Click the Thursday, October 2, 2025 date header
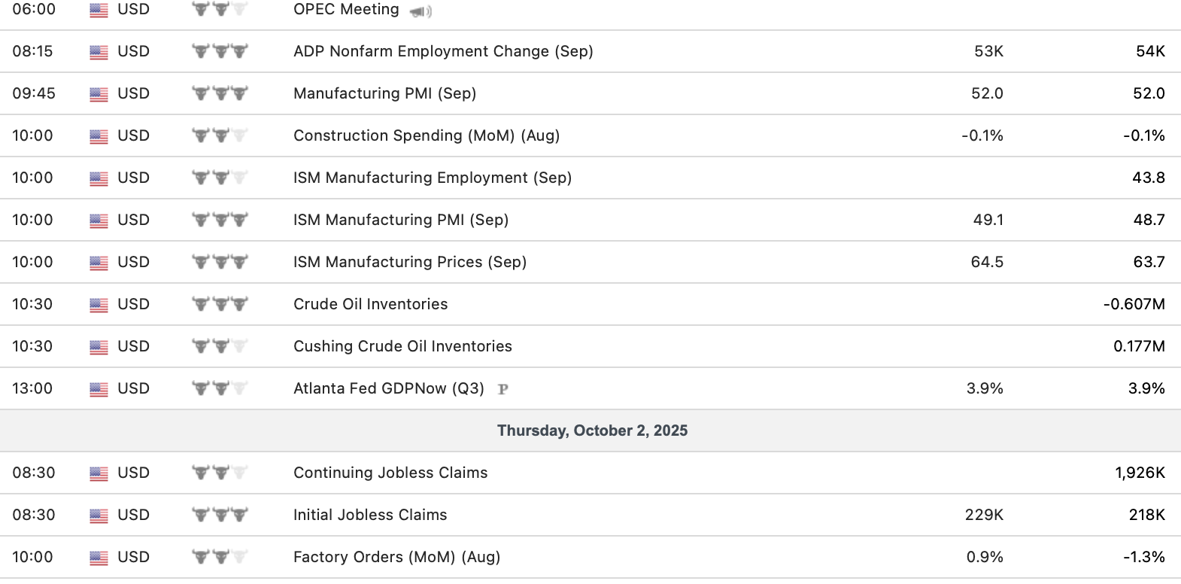The height and width of the screenshot is (584, 1181). (x=592, y=430)
